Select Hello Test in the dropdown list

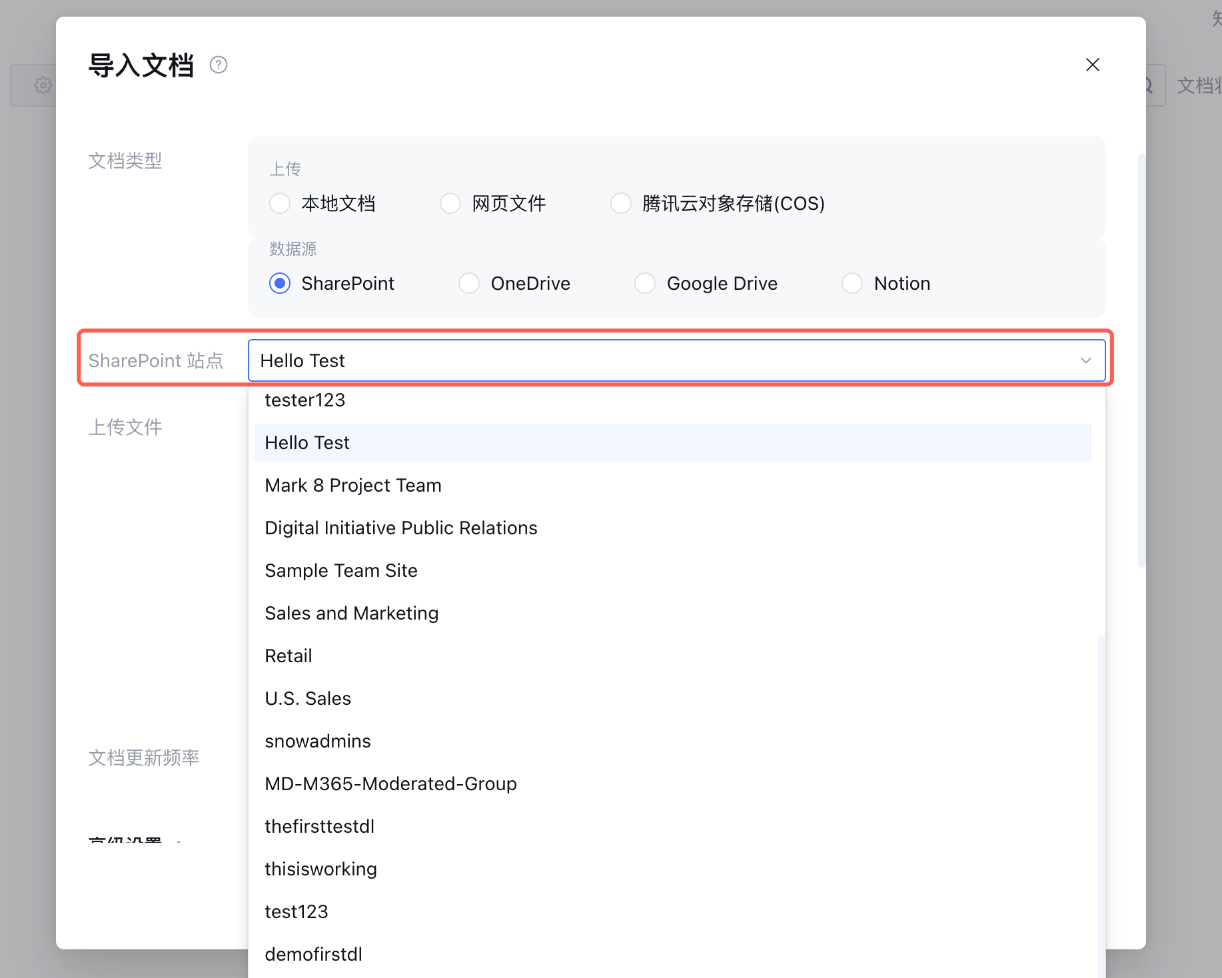pyautogui.click(x=673, y=442)
